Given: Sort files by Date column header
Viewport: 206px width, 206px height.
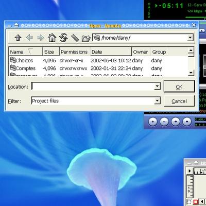Looking at the screenshot, I should pyautogui.click(x=111, y=51).
